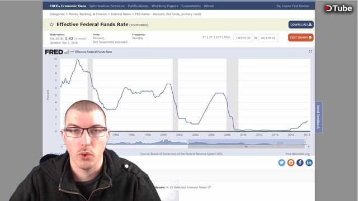Select the 5Y range option

click(211, 37)
